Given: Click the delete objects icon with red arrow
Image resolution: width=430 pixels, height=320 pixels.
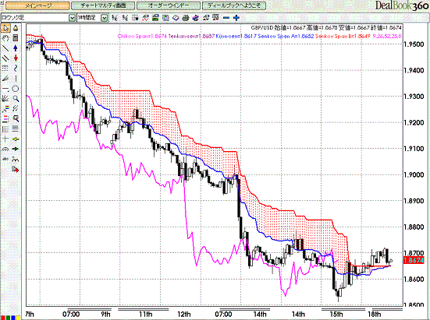Looking at the screenshot, I should (x=16, y=170).
